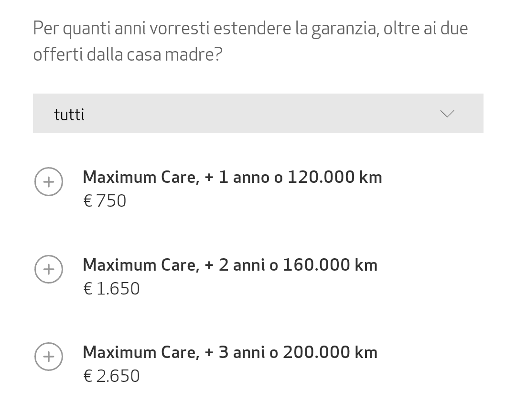Viewport: 516px width, 411px height.
Task: Click the € 750 price
Action: click(x=105, y=201)
